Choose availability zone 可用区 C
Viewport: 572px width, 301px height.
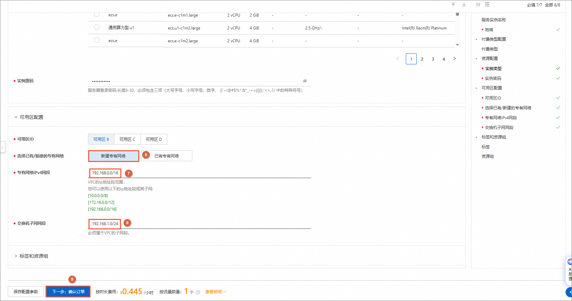128,139
